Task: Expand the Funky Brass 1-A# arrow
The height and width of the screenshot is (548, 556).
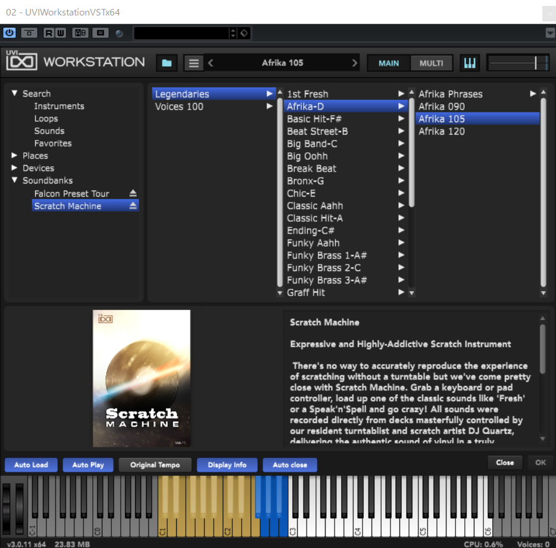Action: 401,255
